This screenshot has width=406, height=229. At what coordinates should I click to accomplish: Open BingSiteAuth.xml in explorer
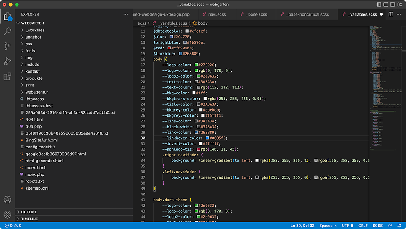tap(74, 140)
